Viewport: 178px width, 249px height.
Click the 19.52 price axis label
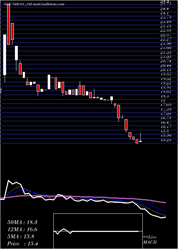click(x=166, y=79)
